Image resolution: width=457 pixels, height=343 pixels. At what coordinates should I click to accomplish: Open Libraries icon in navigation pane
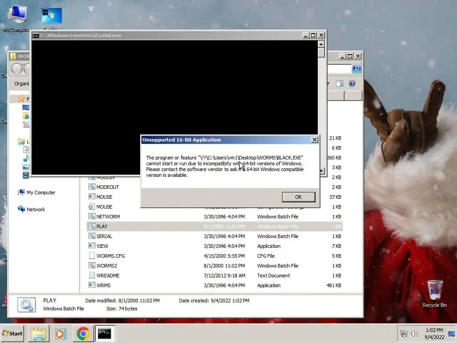pyautogui.click(x=21, y=142)
